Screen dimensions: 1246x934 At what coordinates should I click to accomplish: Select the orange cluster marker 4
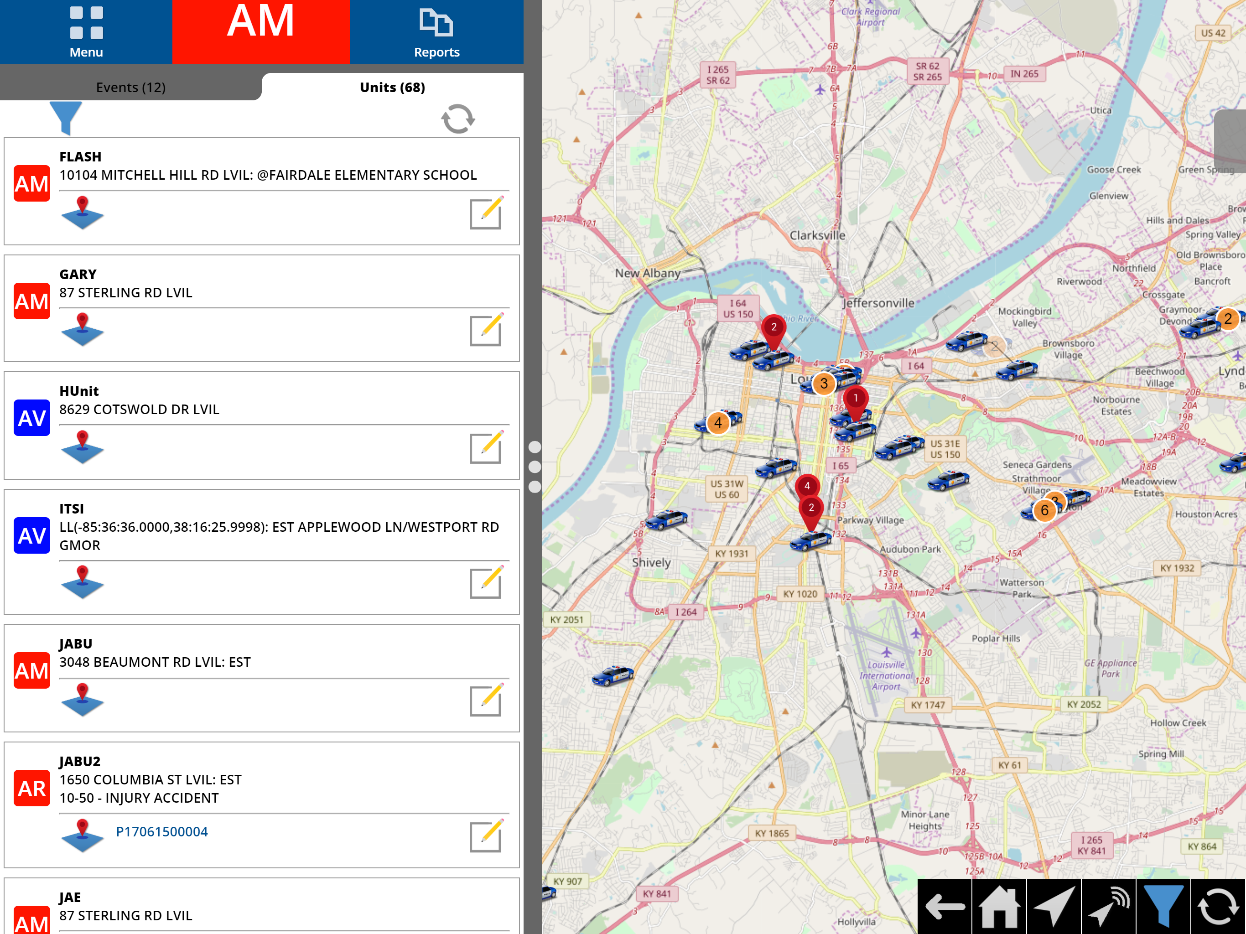pos(717,422)
